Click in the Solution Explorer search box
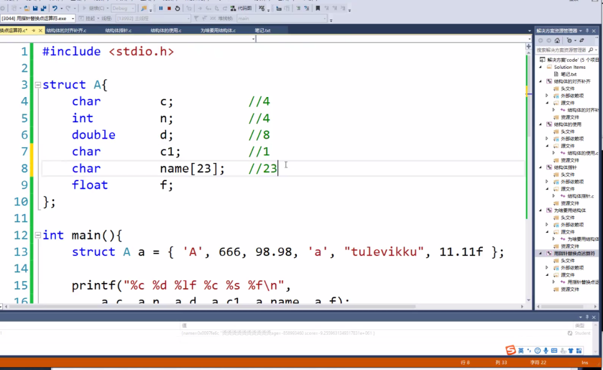This screenshot has width=603, height=370. tap(562, 50)
